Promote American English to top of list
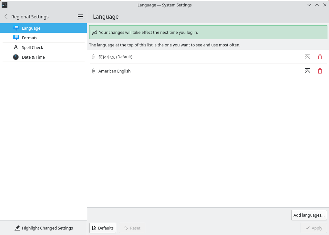This screenshot has width=329, height=235. [307, 71]
